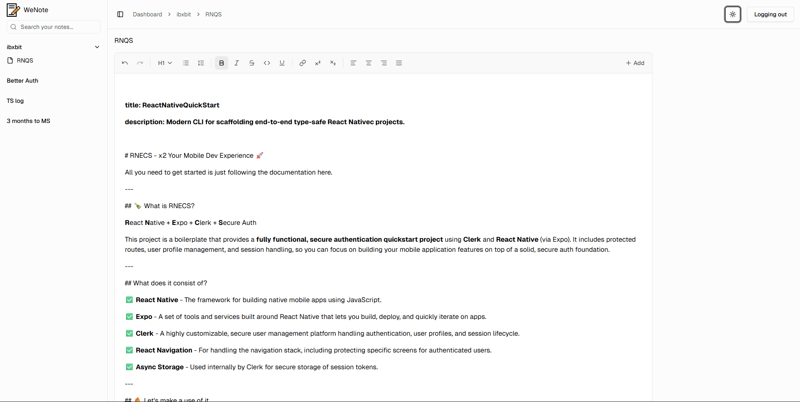800x402 pixels.
Task: Center align the text
Action: [x=369, y=63]
